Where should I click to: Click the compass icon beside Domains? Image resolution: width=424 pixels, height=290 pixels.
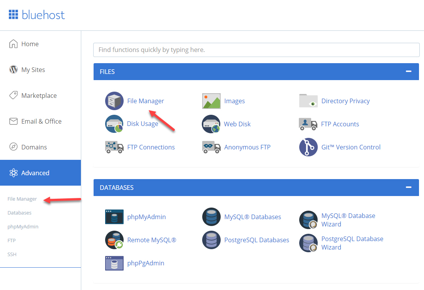[x=13, y=147]
